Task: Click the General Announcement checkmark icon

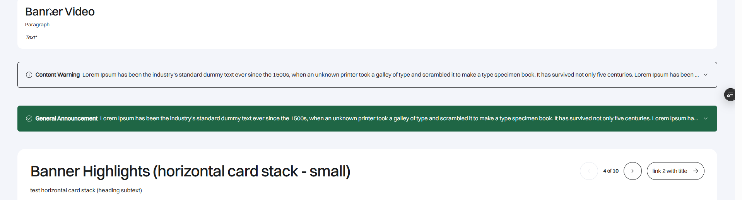Action: 29,119
